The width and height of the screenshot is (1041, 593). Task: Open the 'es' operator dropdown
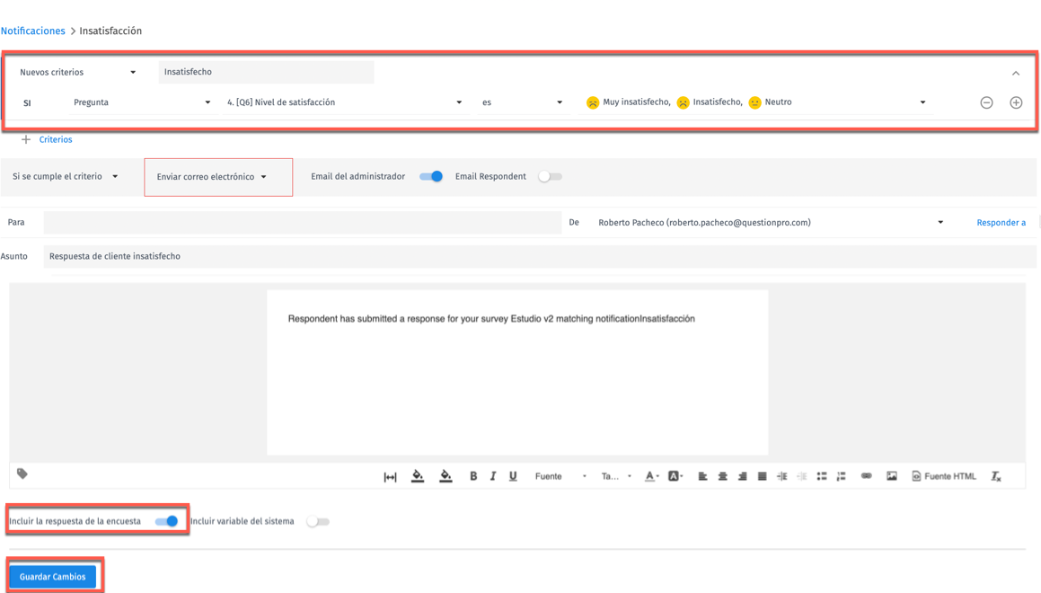(x=523, y=102)
